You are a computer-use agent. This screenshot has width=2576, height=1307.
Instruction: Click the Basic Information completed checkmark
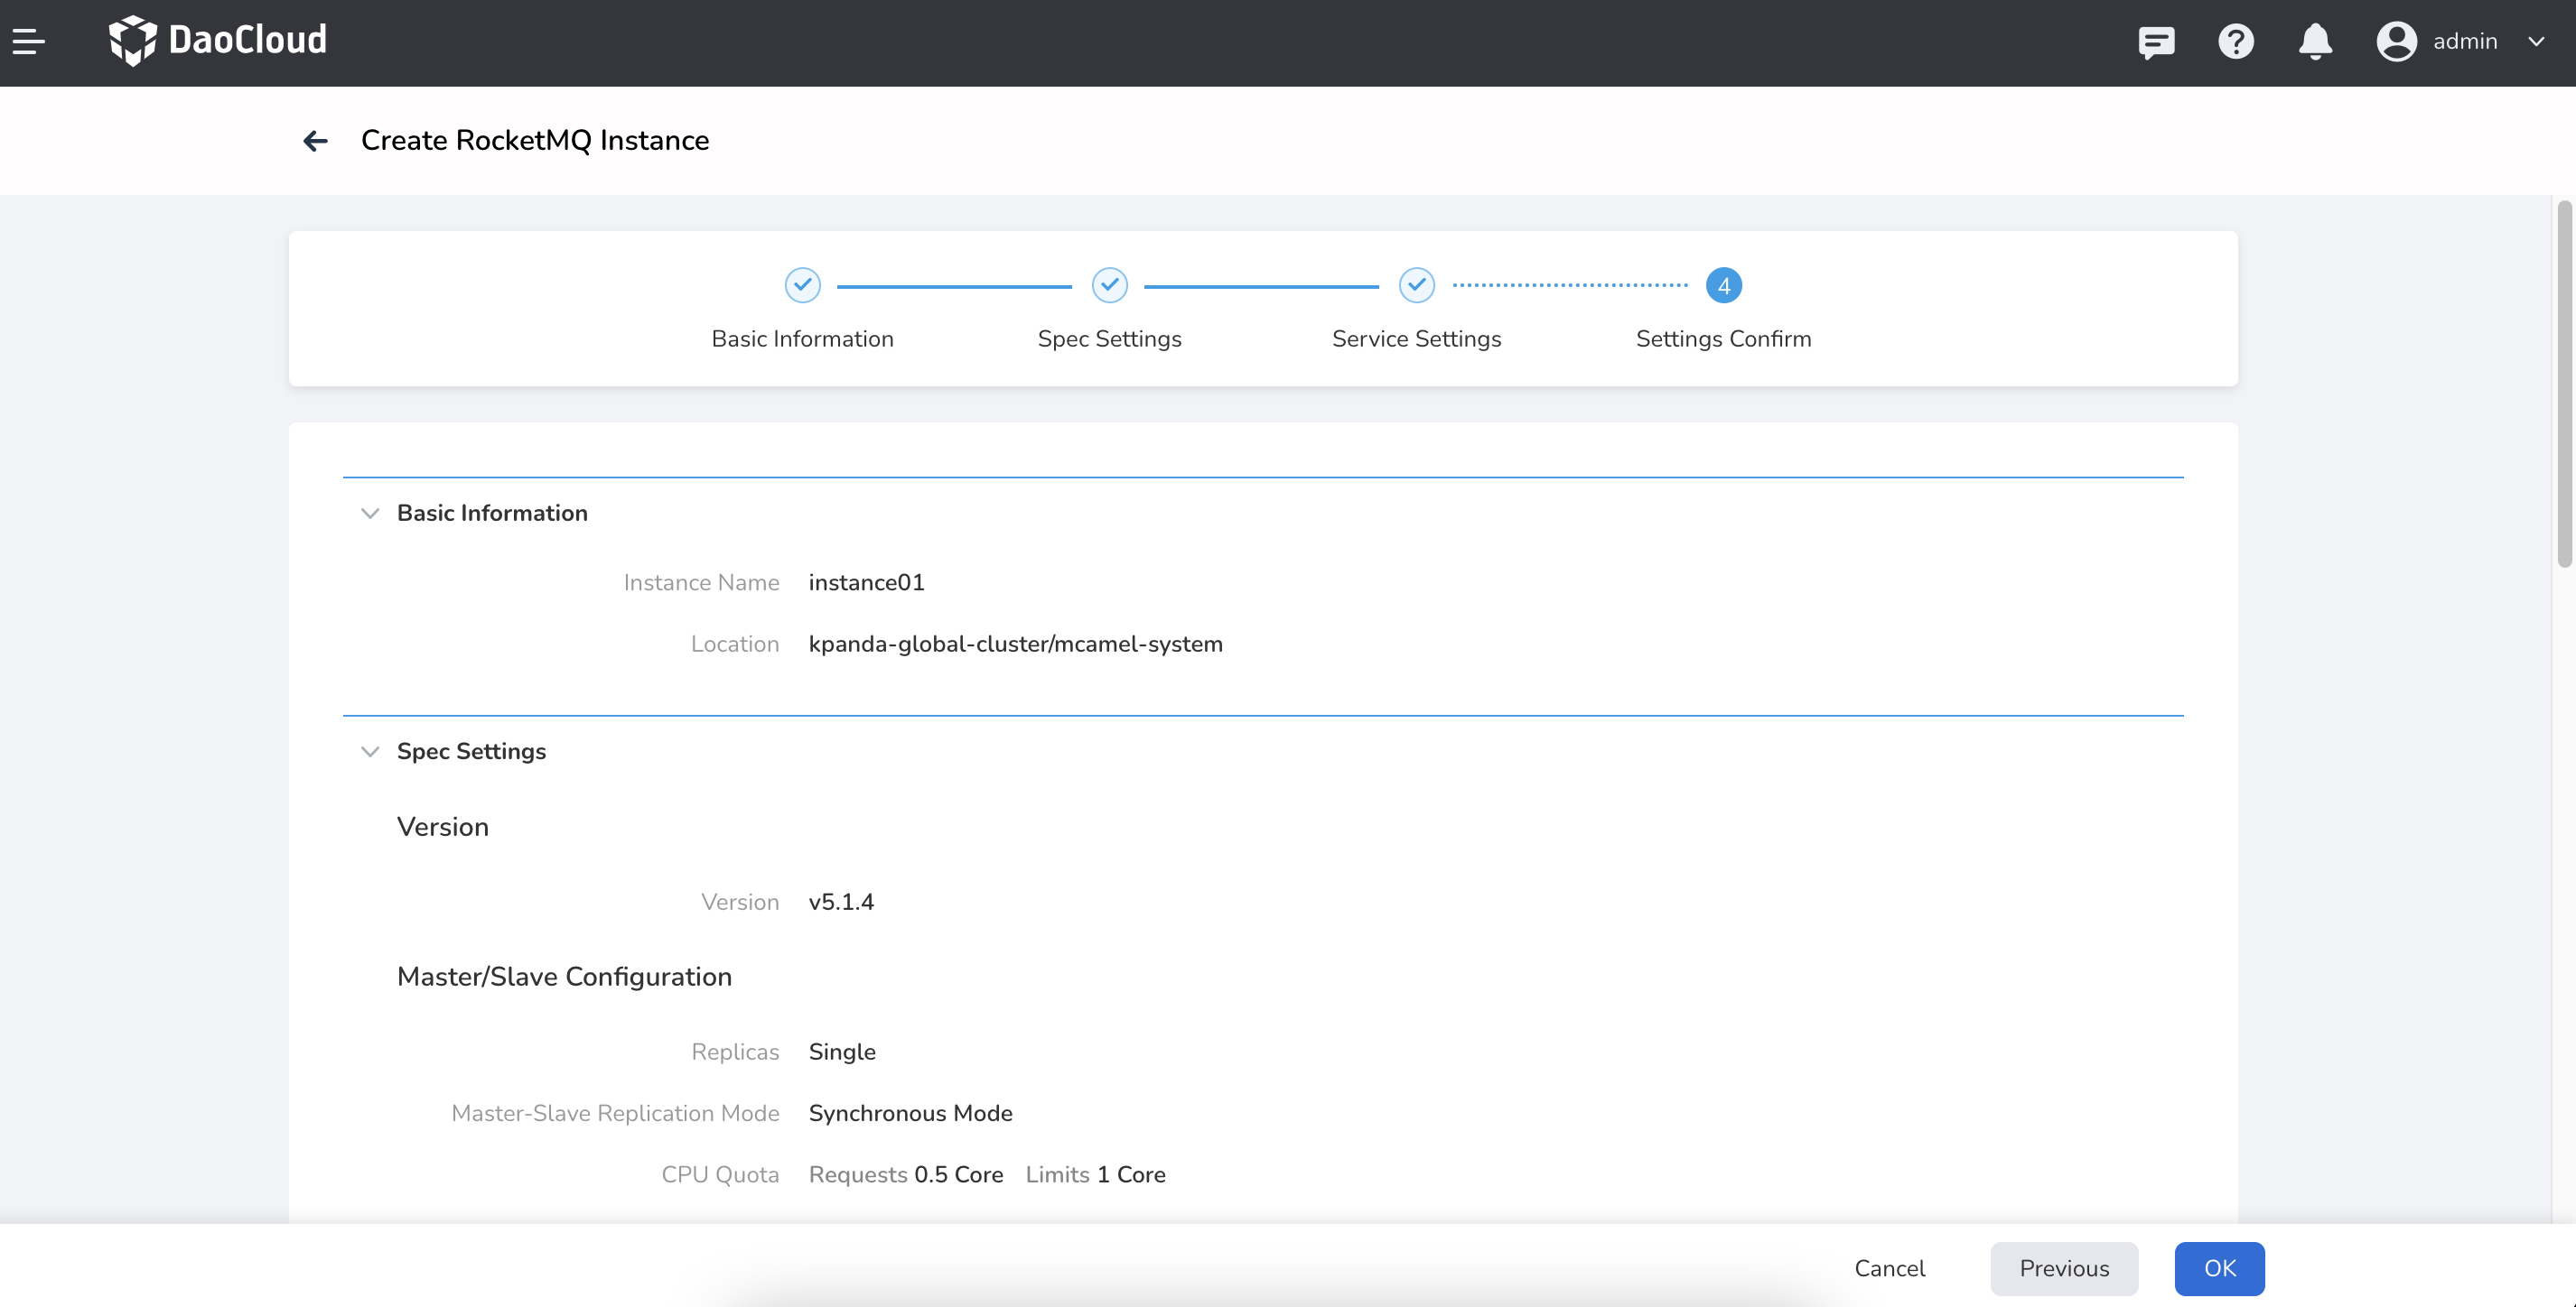coord(802,285)
